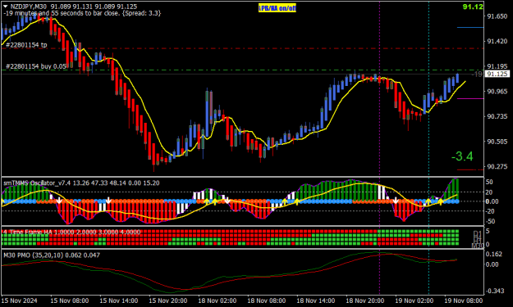Click the timeframe labels beside the HA grid
513x307 pixels.
478,239
